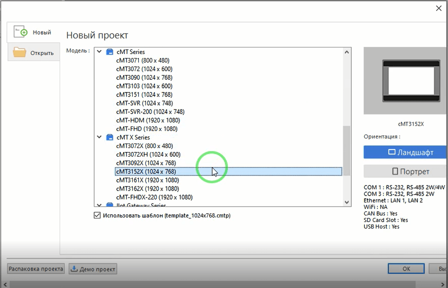Screen dimensions: 448x288
Task: Toggle the Использовать шаблон checkbox
Action: pos(97,215)
